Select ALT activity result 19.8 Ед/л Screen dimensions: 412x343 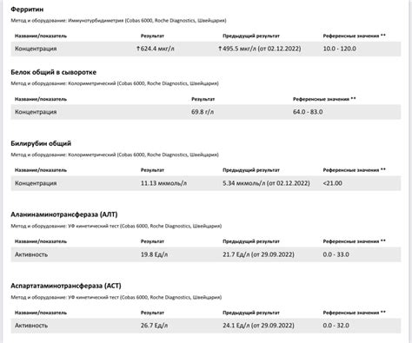[154, 254]
